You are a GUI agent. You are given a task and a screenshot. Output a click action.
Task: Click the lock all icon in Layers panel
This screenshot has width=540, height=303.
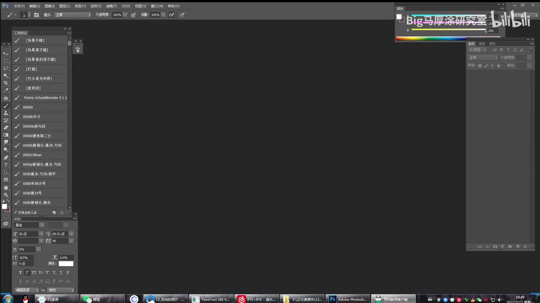click(x=498, y=66)
